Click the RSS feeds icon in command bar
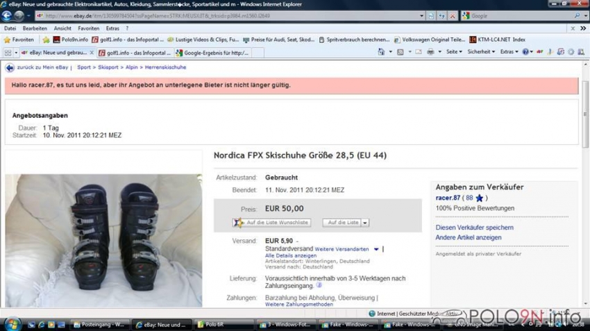The height and width of the screenshot is (331, 590). [x=401, y=52]
